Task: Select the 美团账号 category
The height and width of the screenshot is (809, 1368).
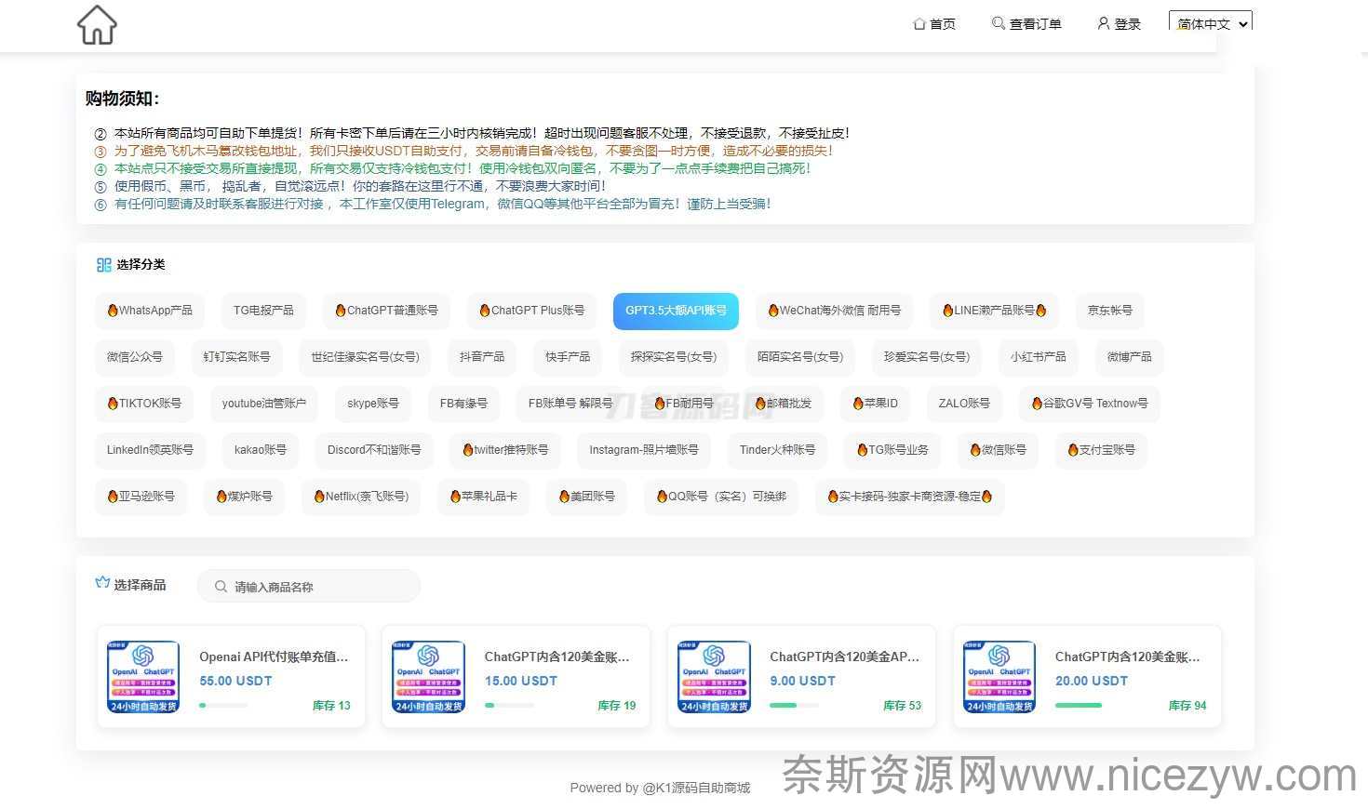Action: click(x=586, y=497)
